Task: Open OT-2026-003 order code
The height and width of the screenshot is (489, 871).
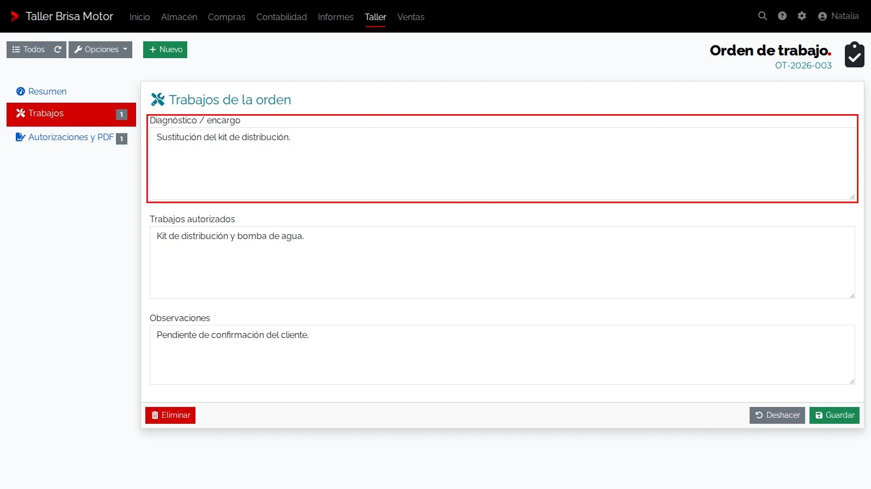Action: click(803, 65)
